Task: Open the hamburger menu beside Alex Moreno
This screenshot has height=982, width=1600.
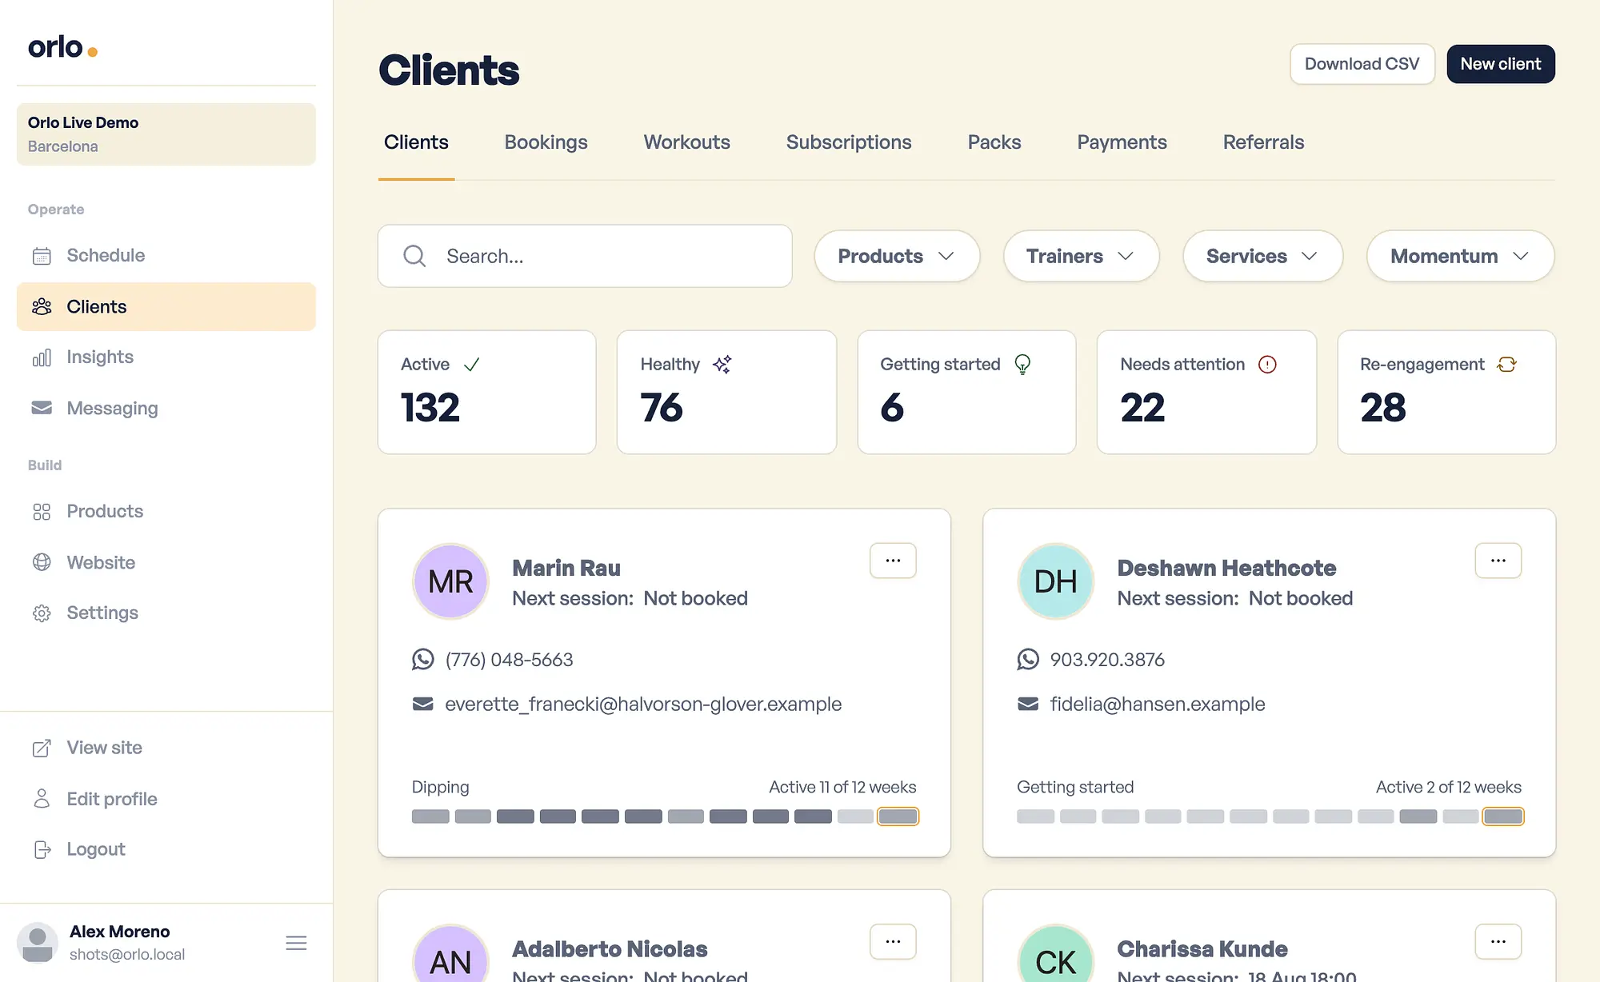Action: 296,943
